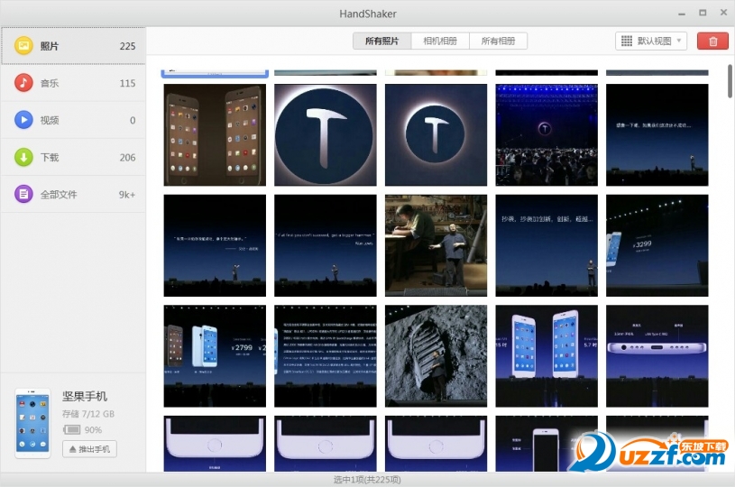The height and width of the screenshot is (487, 735).
Task: Select the 音乐 sidebar row label
Action: [x=50, y=83]
